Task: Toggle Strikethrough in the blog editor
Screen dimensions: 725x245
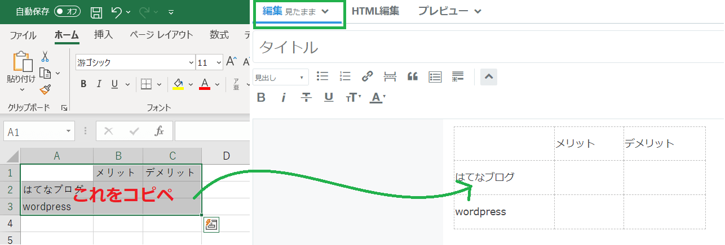Action: [306, 98]
